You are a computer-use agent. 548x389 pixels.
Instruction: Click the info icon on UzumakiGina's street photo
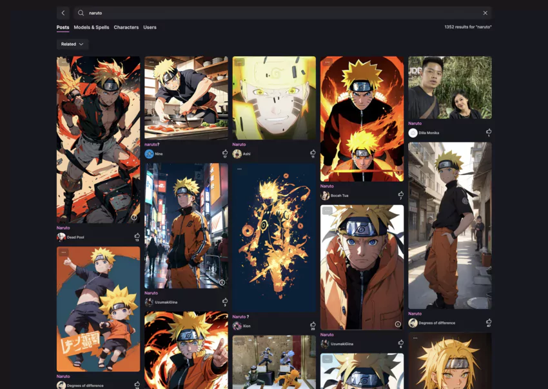coord(222,283)
